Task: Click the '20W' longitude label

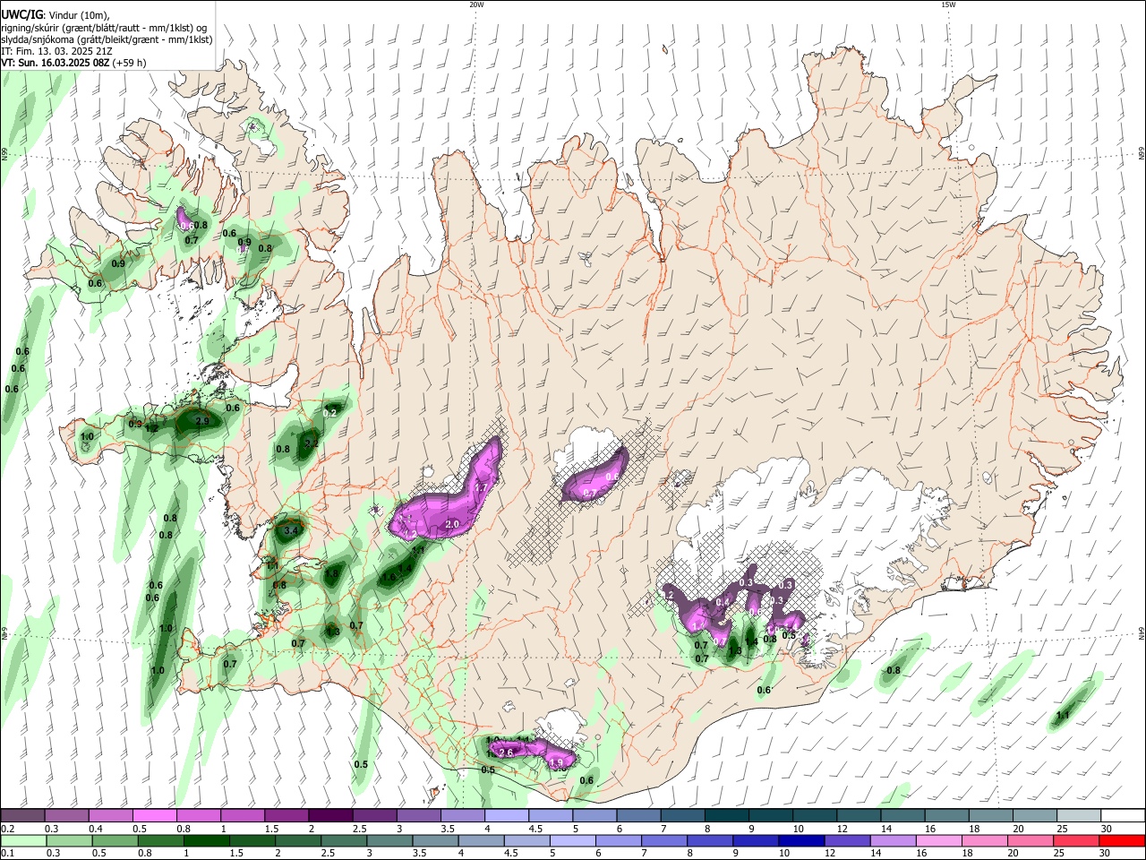Action: pos(476,4)
